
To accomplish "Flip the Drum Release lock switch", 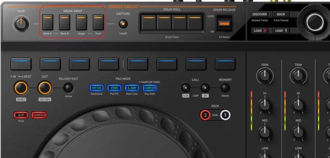I will (x=224, y=24).
